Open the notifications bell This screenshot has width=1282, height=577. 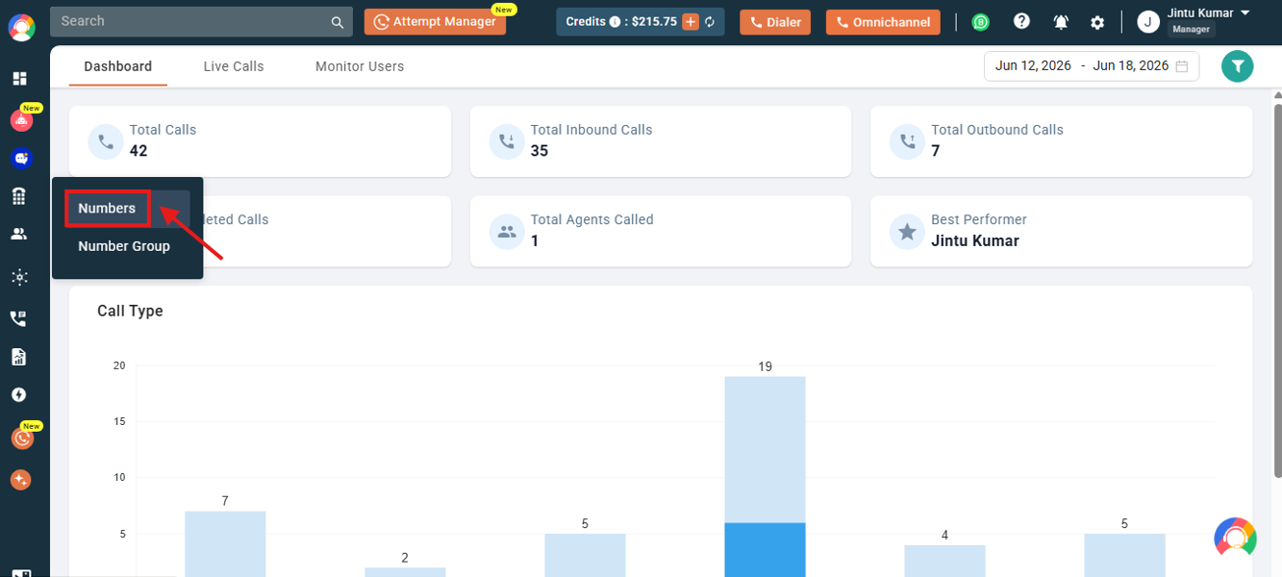[x=1061, y=22]
